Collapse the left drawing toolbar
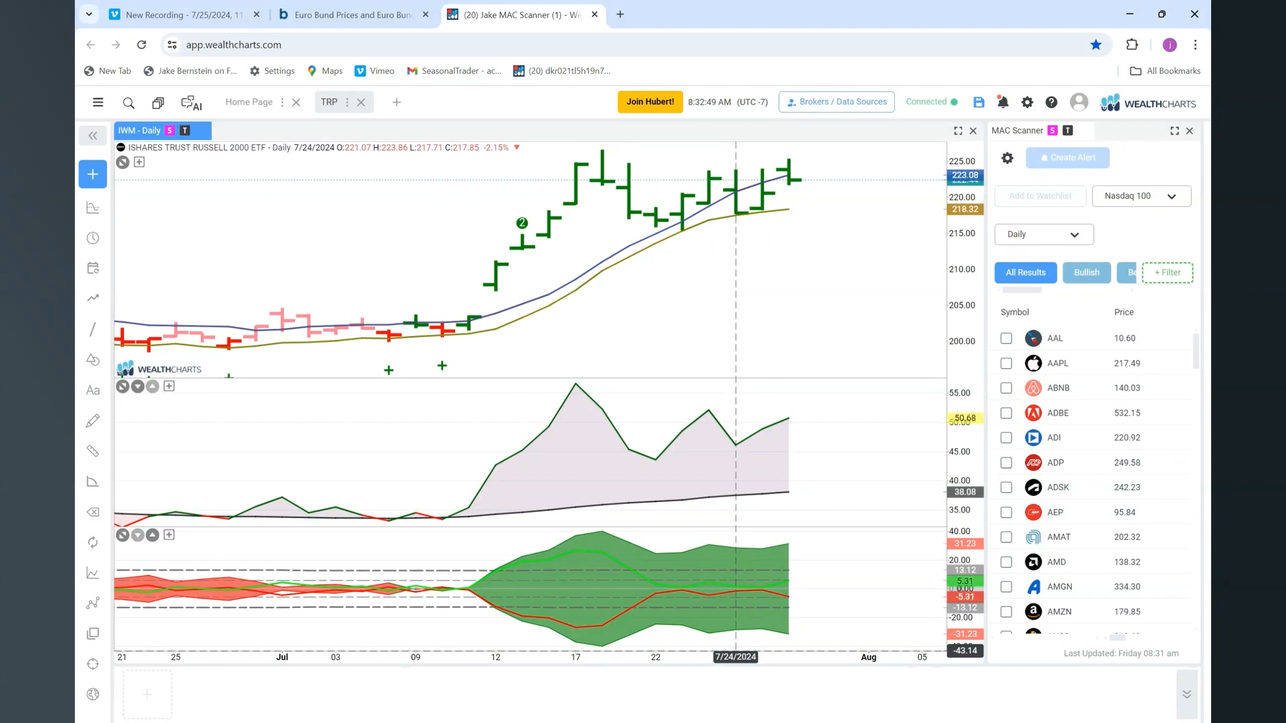Image resolution: width=1286 pixels, height=723 pixels. coord(93,136)
